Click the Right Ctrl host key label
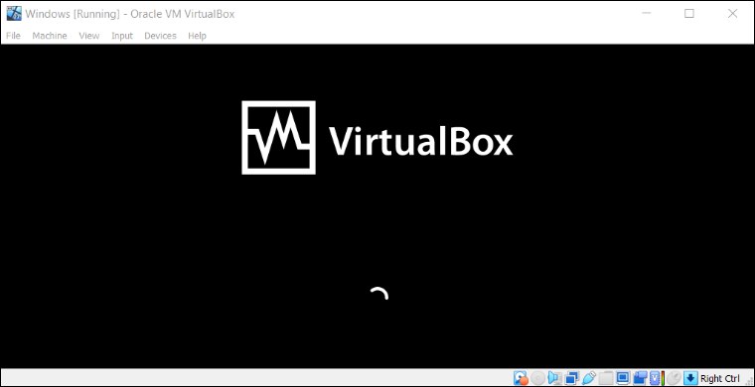Screen dimensions: 755x387 click(x=720, y=378)
